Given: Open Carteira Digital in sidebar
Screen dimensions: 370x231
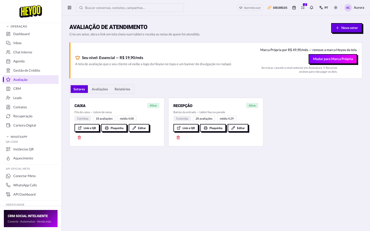Looking at the screenshot, I should tap(31, 125).
